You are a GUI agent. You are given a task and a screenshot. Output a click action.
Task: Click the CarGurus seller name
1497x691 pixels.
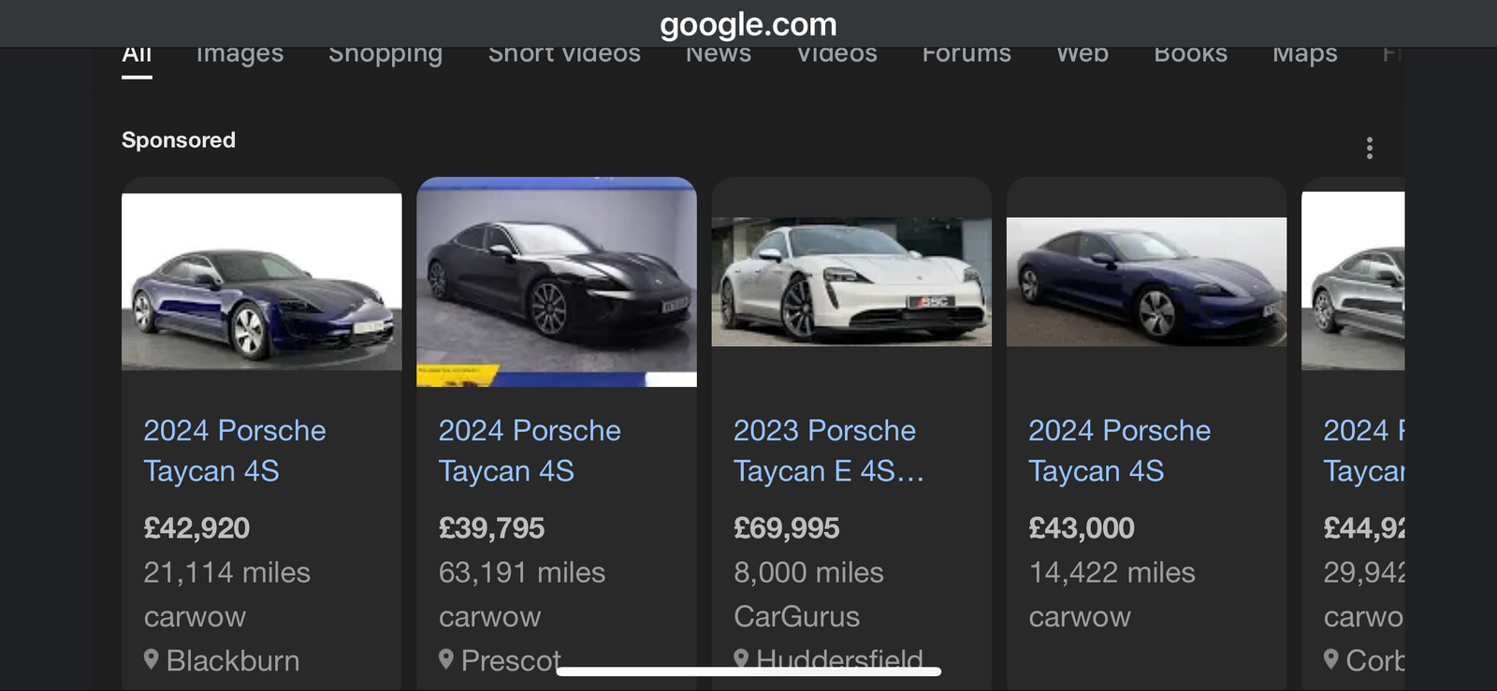(x=796, y=616)
